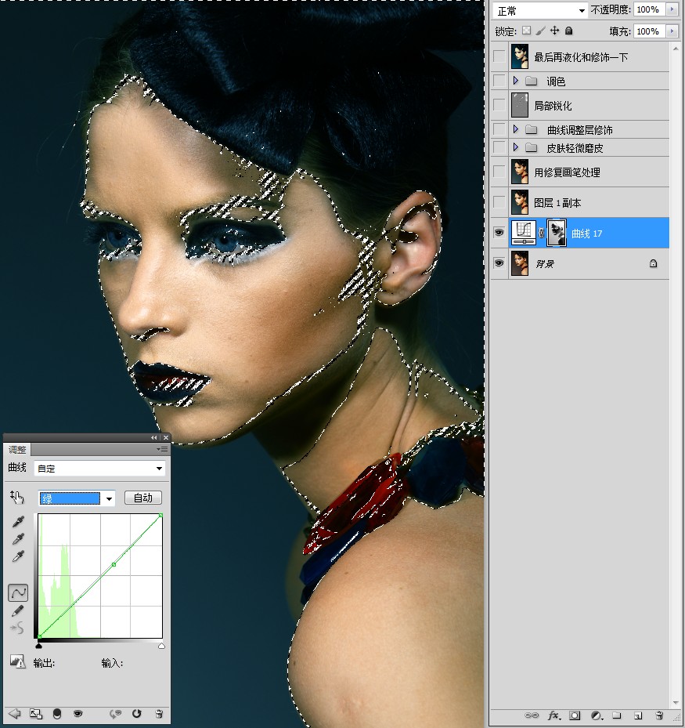Click the histogram warning recalculate icon

(18, 661)
